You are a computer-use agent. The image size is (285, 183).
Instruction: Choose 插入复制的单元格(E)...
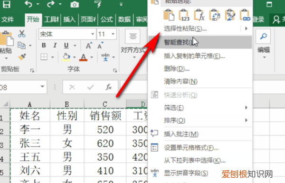pos(200,56)
